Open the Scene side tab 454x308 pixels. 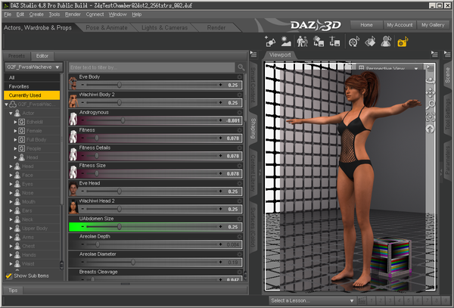pyautogui.click(x=448, y=75)
